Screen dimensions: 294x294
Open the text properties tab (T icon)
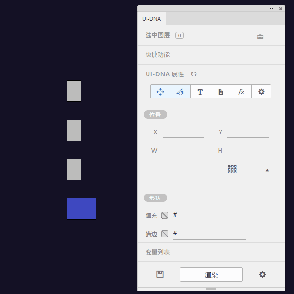pos(200,92)
